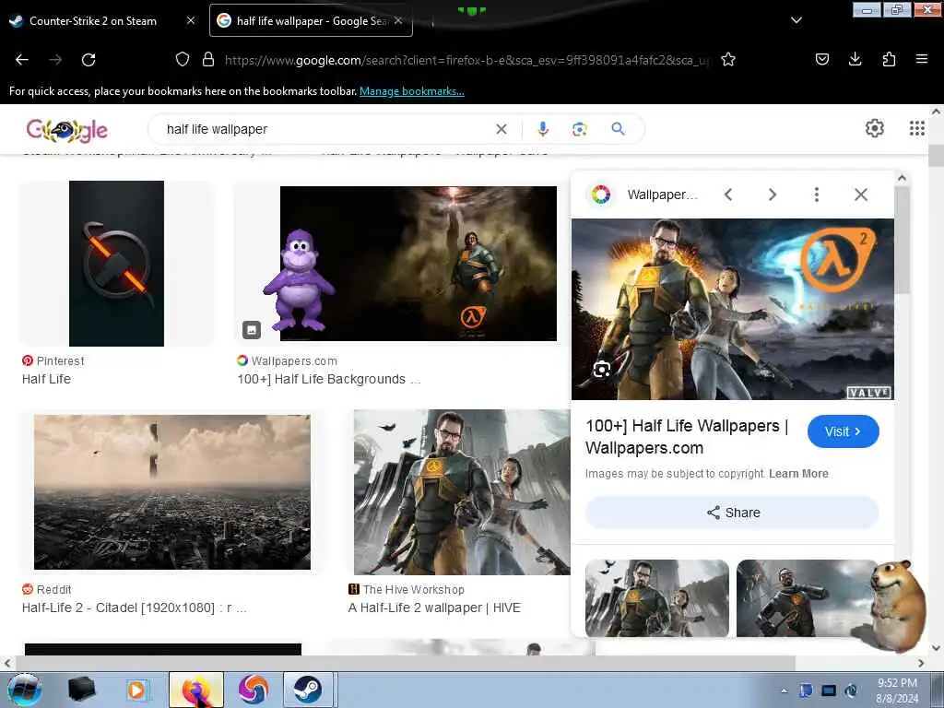Start voice search with the microphone icon

(x=542, y=129)
